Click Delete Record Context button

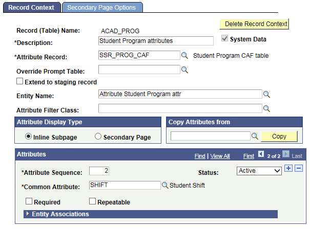(254, 24)
